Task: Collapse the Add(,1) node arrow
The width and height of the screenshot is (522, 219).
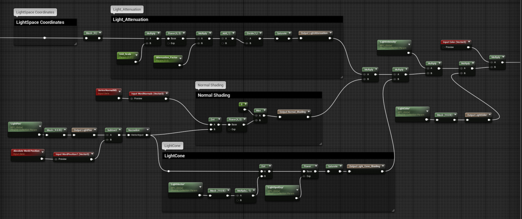Action: pos(234,33)
